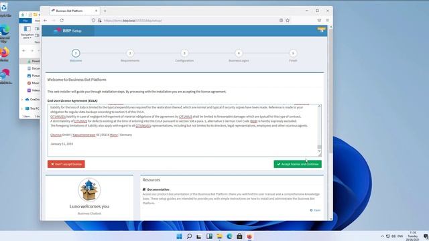Close the Business Bot Platform tab
Screen dimensions: 429x241
point(96,11)
